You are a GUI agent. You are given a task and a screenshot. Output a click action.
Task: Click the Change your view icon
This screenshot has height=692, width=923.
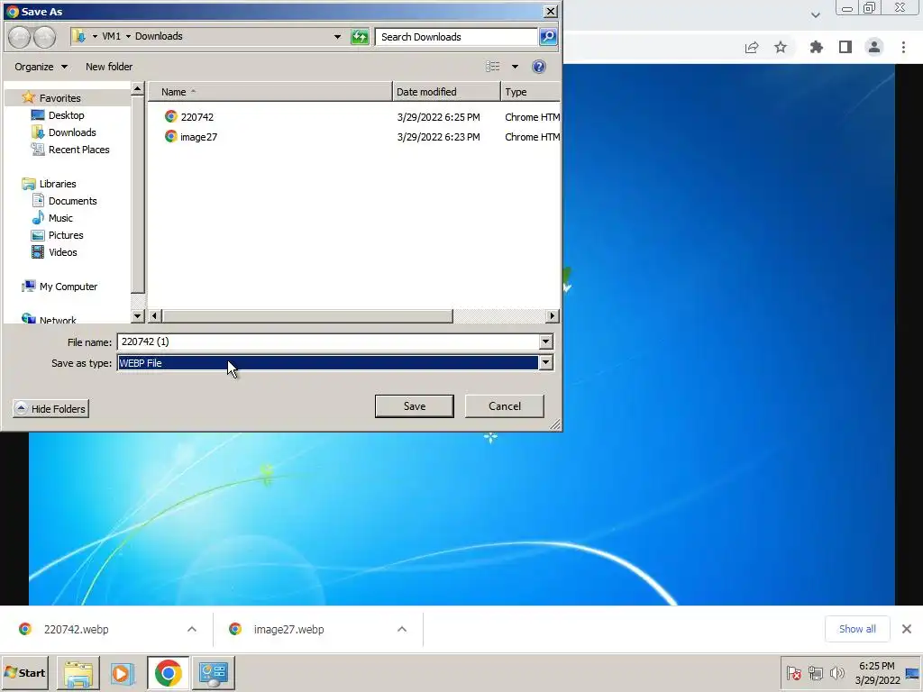[493, 67]
